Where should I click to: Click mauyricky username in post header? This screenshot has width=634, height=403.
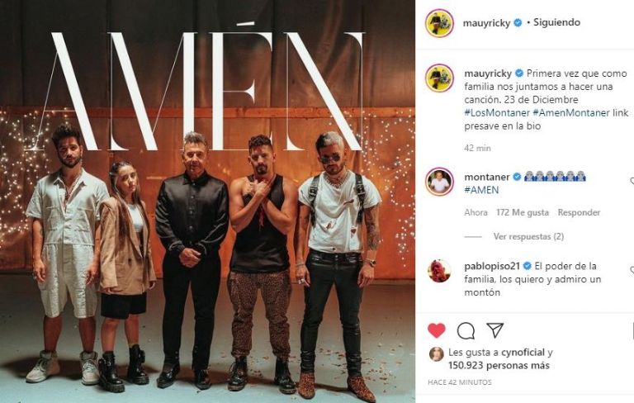pyautogui.click(x=487, y=23)
